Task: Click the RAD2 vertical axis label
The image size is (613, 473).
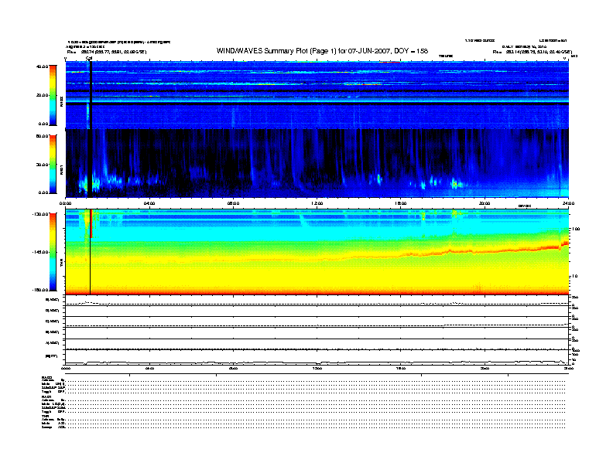Action: tap(61, 101)
